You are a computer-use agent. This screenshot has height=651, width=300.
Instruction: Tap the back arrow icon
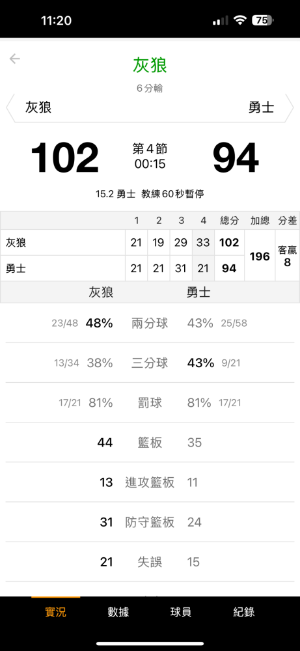click(x=15, y=59)
